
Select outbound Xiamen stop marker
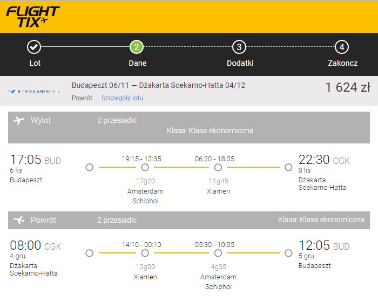[x=218, y=167]
